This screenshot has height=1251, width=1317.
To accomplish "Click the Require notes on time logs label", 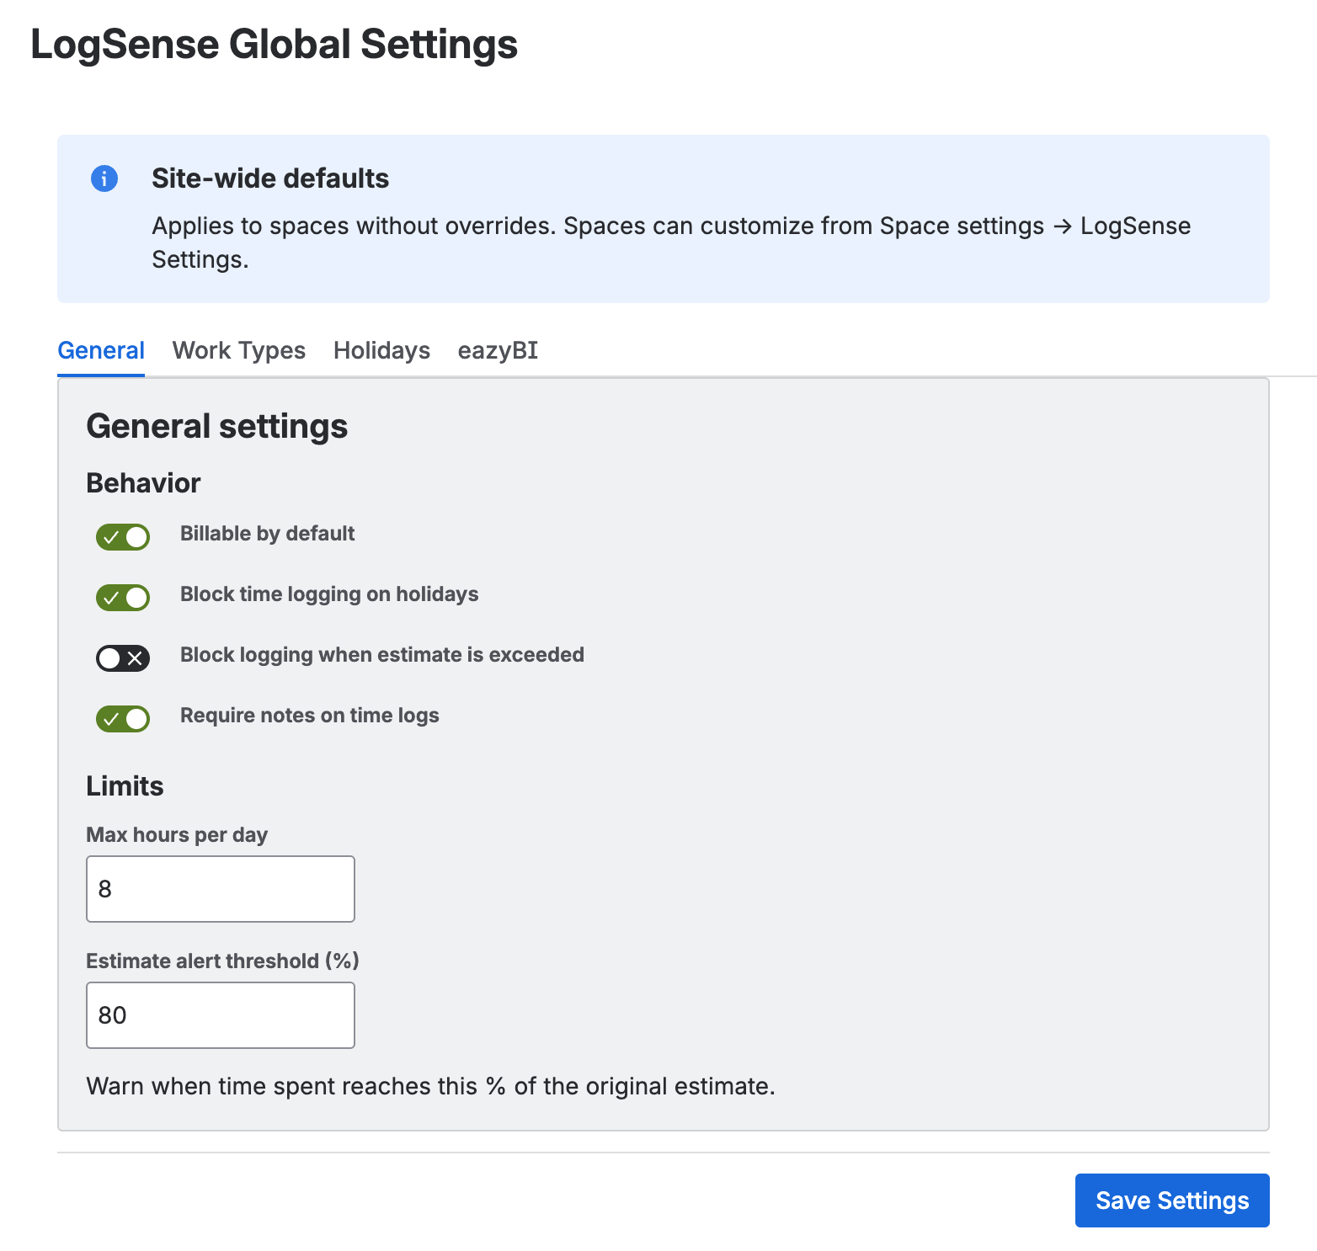I will click(x=310, y=716).
